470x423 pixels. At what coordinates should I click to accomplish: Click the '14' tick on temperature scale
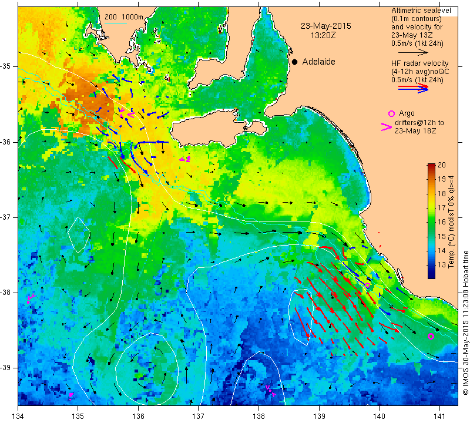point(442,251)
